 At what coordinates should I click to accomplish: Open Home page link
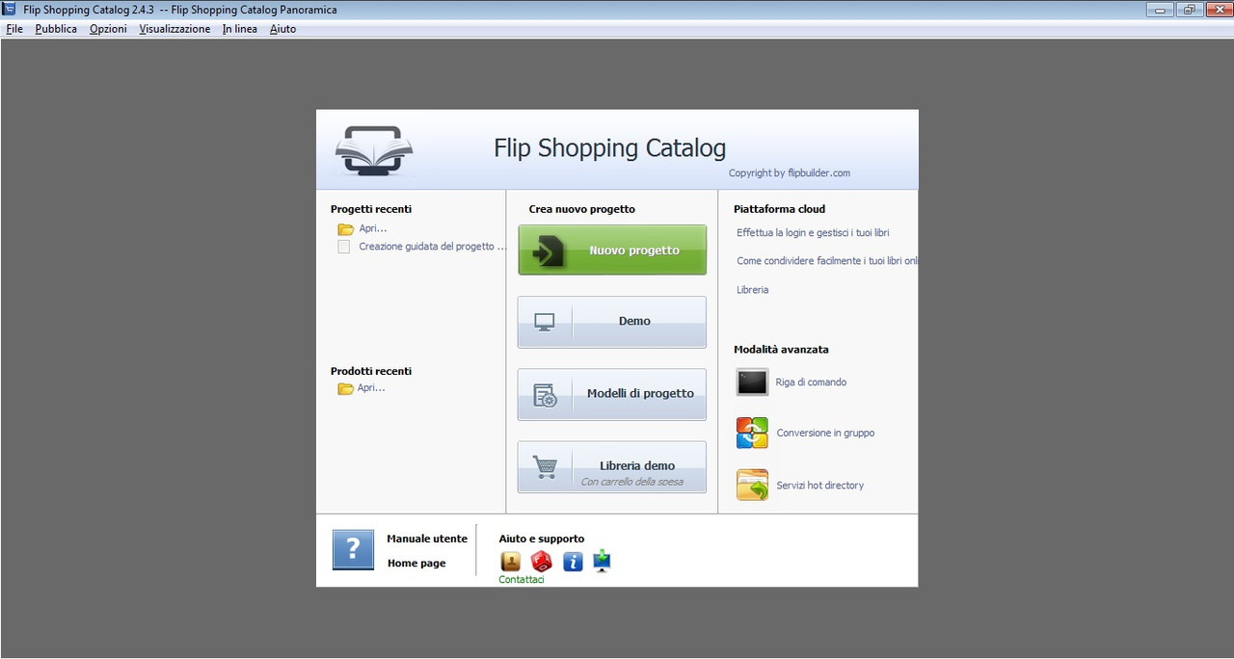point(416,564)
